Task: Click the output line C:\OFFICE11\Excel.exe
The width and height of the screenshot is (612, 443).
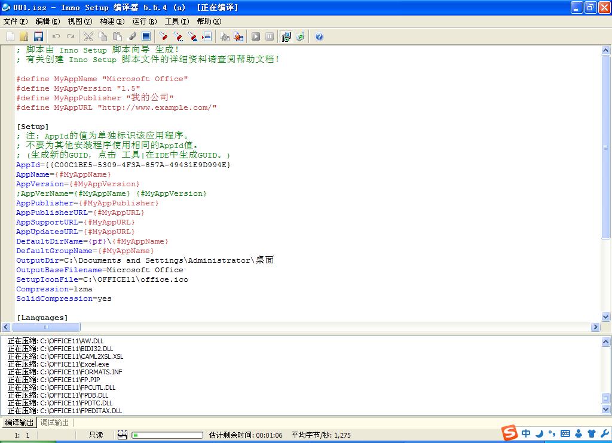Action: pos(58,364)
